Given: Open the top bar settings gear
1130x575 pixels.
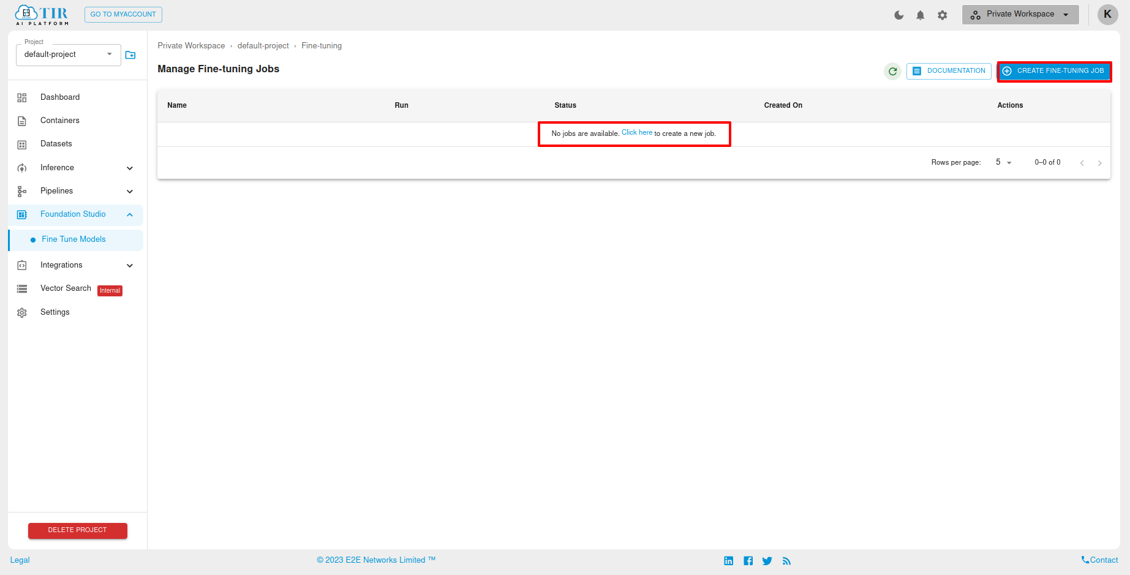Looking at the screenshot, I should tap(942, 15).
